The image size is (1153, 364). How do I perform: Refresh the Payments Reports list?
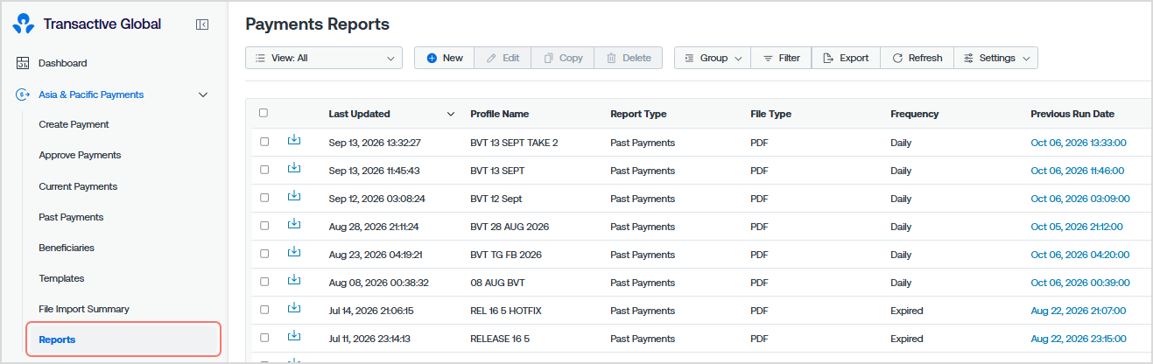click(x=917, y=58)
